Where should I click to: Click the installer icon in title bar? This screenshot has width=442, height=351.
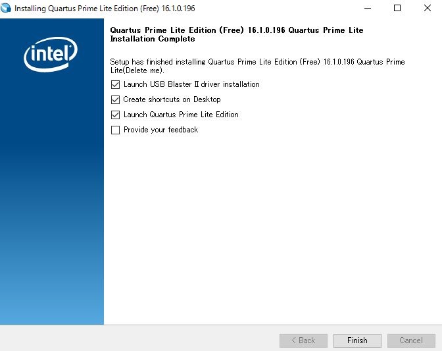click(6, 8)
